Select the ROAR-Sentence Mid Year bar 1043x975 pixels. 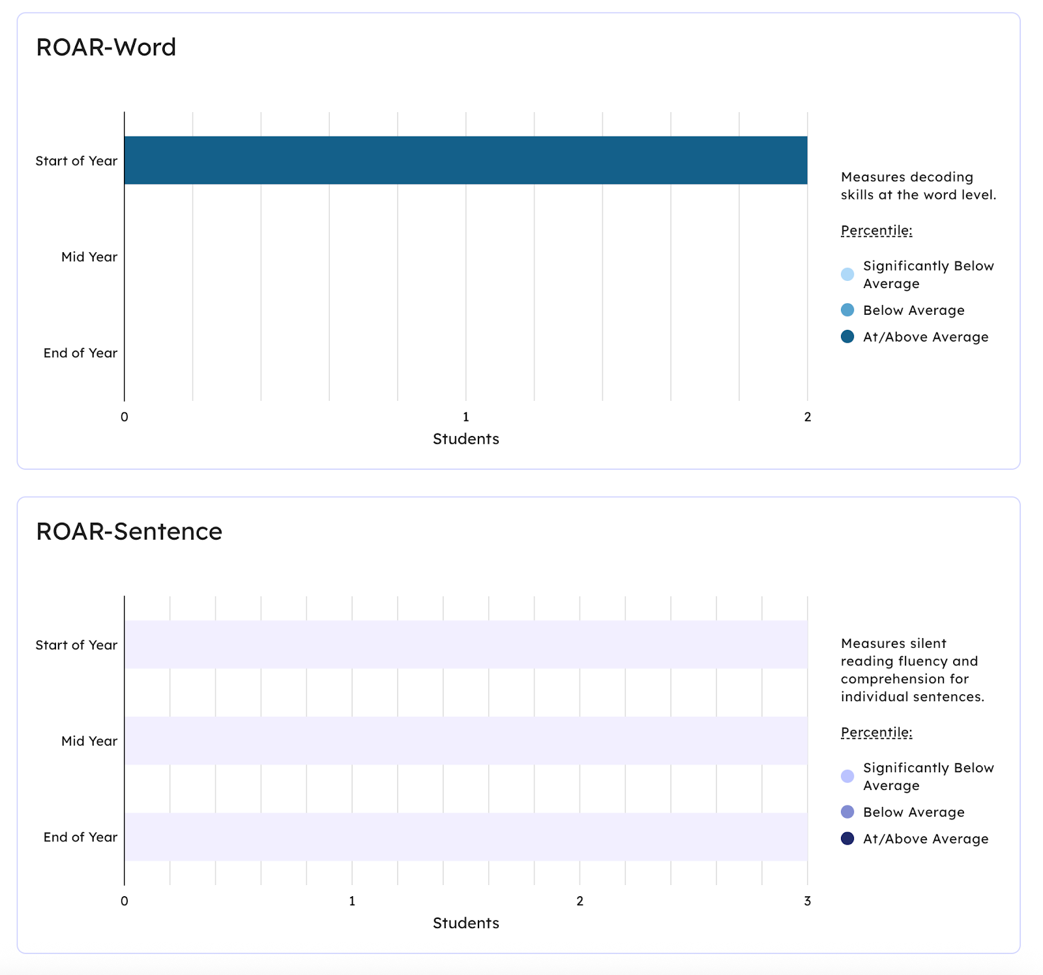465,740
